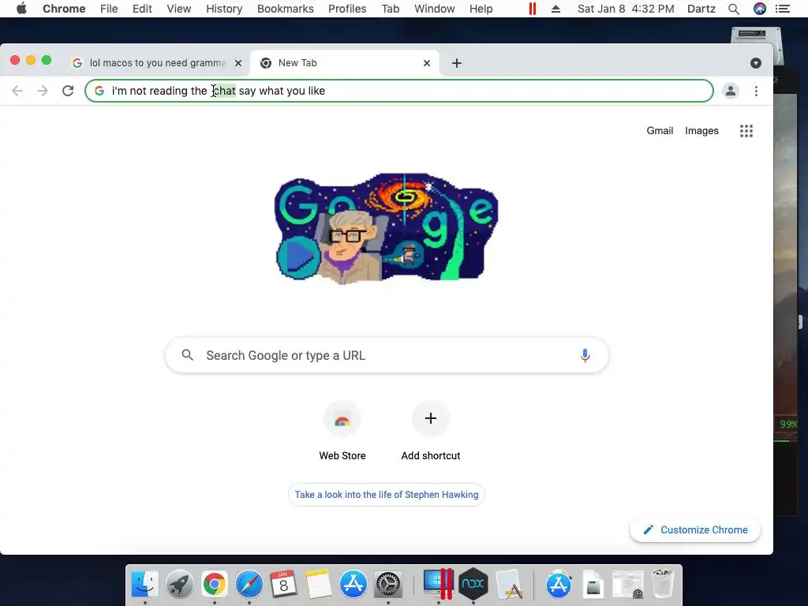Select the New Tab tab
Screen dimensions: 808x606
click(344, 63)
